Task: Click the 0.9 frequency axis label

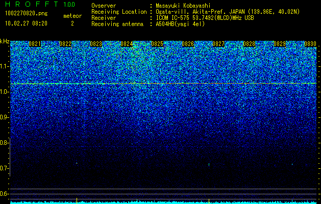Action: coord(4,117)
